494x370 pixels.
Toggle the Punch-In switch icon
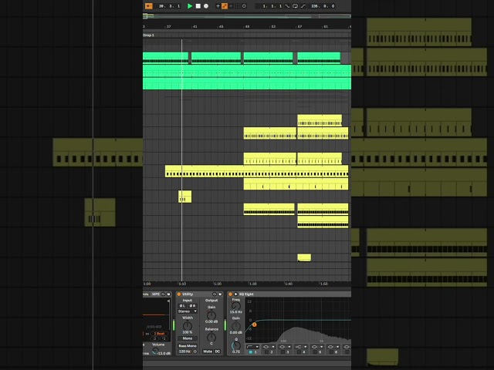(x=287, y=6)
